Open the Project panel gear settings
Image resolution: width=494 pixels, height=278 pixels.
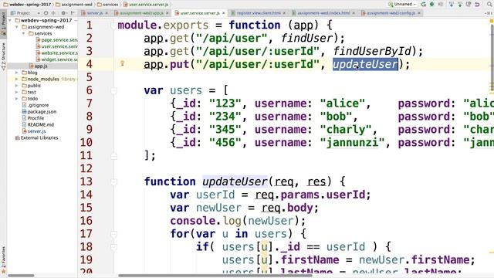63,13
